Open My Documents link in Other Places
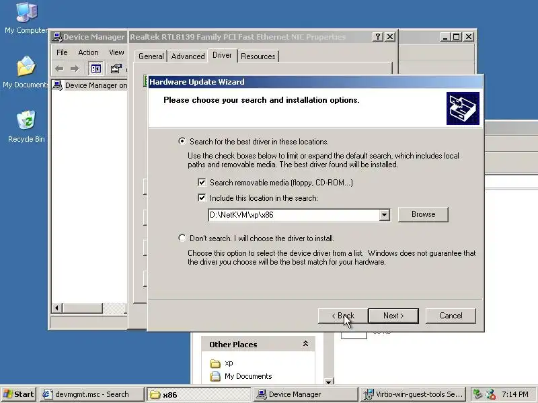Viewport: 538px width, 403px height. [248, 376]
